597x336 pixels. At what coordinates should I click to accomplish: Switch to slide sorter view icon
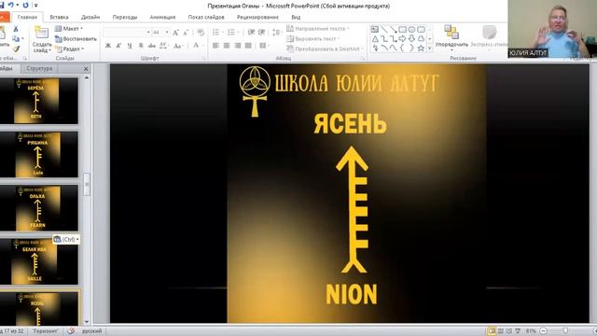click(x=501, y=331)
